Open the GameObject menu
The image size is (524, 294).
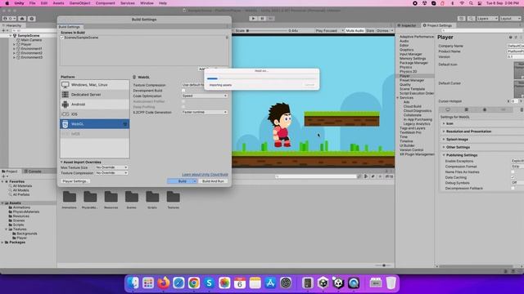(x=80, y=3)
